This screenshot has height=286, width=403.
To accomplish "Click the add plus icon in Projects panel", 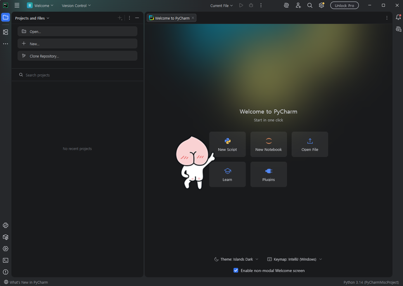I will (x=120, y=18).
